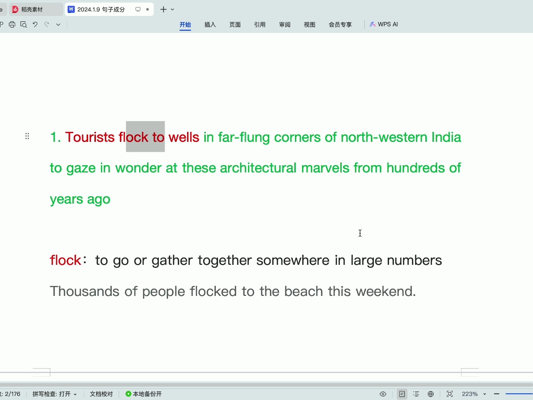Click the unsaved dot on document tab
The image size is (533, 400).
tap(148, 9)
